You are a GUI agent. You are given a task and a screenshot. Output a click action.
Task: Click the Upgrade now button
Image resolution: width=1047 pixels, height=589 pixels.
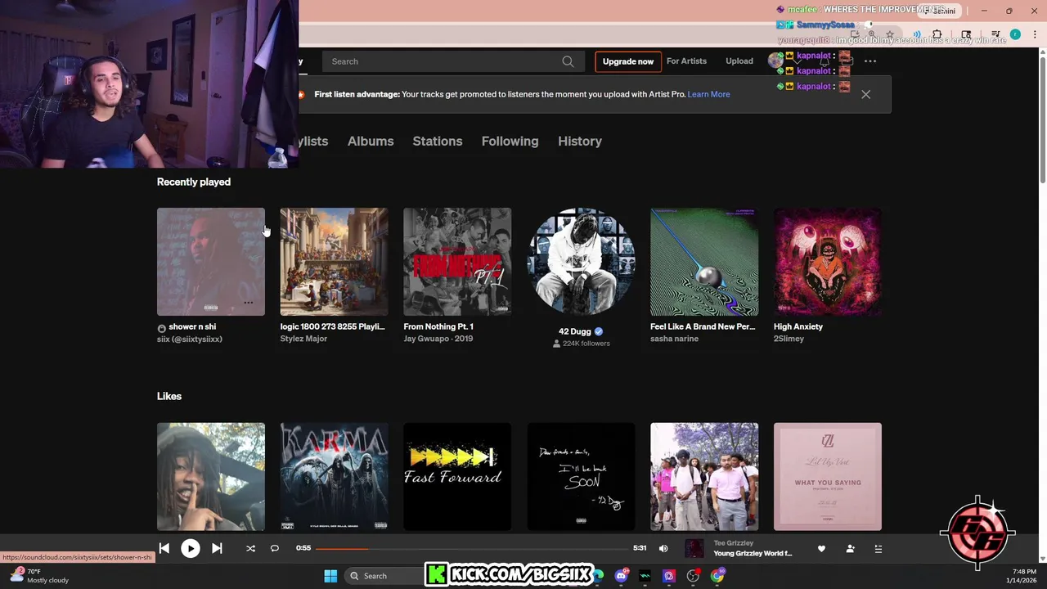click(628, 61)
